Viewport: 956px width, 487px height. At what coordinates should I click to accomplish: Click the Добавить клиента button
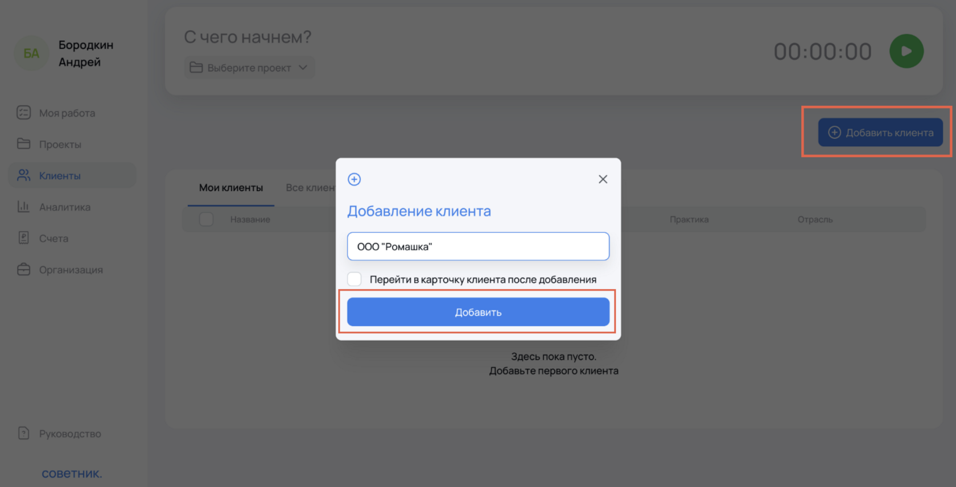880,133
